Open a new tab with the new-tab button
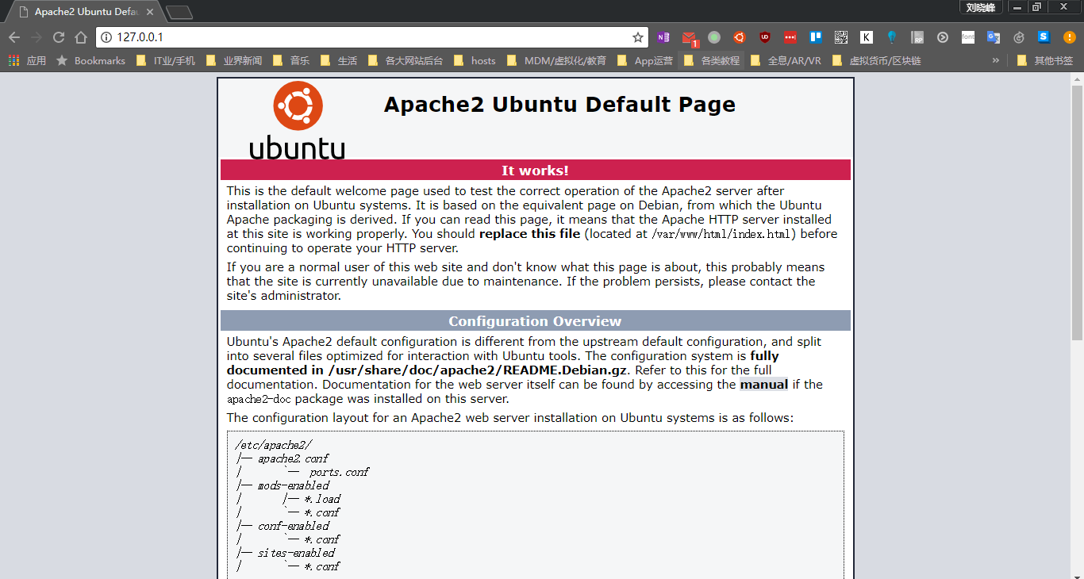Image resolution: width=1084 pixels, height=579 pixels. point(179,12)
